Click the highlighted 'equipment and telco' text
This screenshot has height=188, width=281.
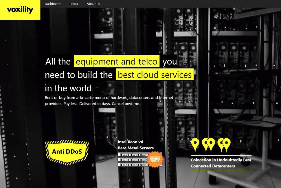click(117, 61)
